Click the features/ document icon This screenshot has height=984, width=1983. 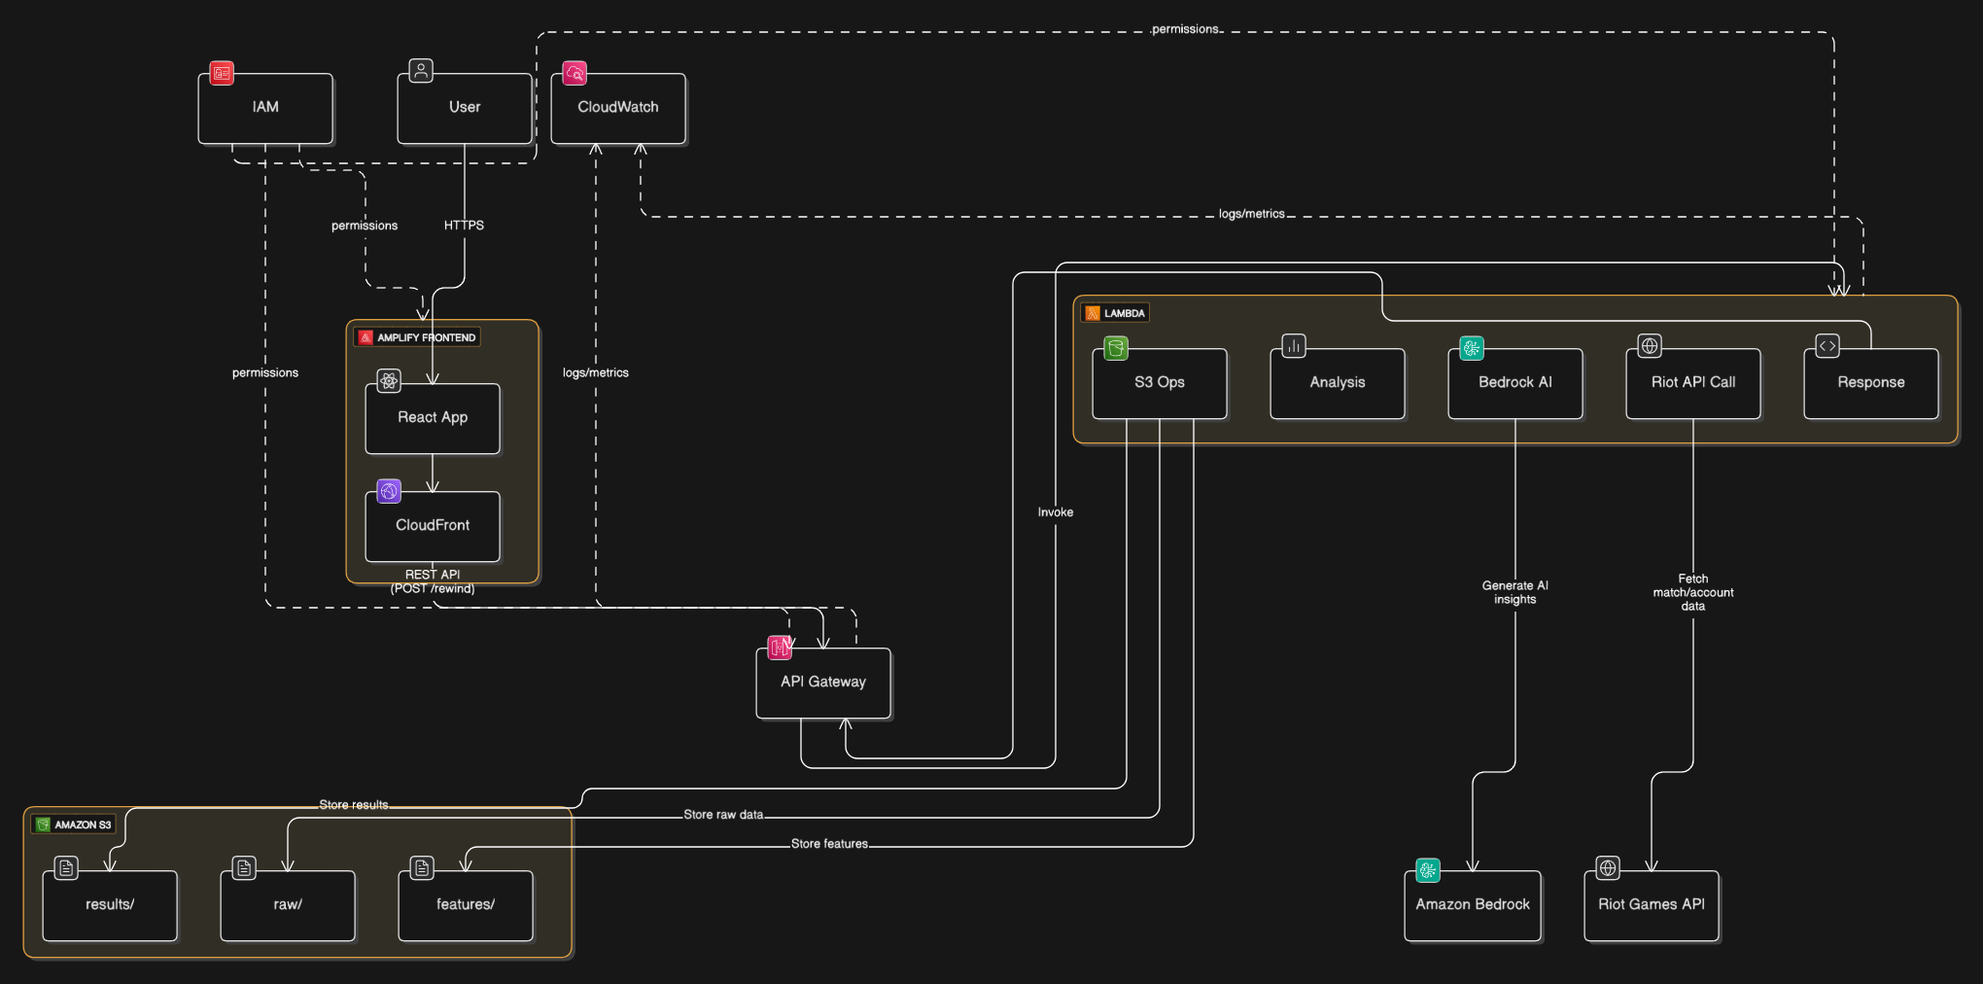point(422,868)
